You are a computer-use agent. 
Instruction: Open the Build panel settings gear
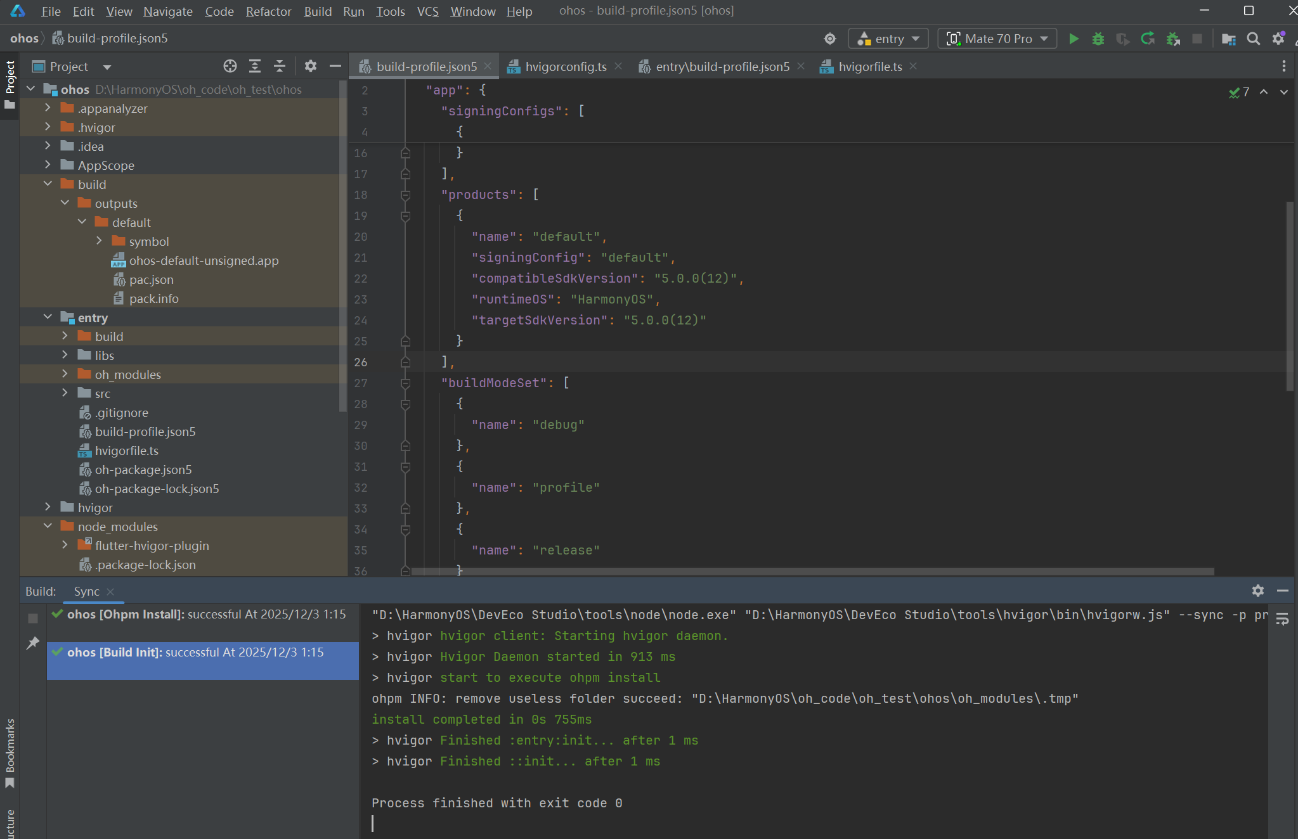point(1258,591)
